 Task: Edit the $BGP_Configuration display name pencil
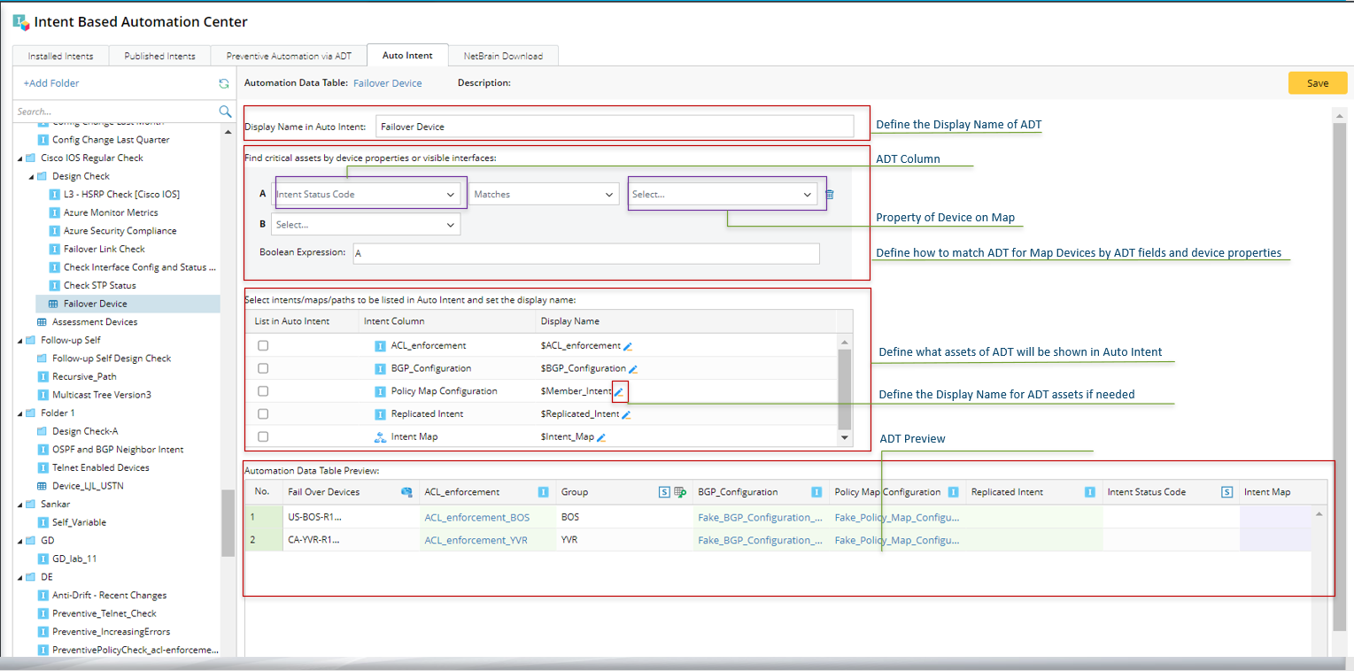632,369
